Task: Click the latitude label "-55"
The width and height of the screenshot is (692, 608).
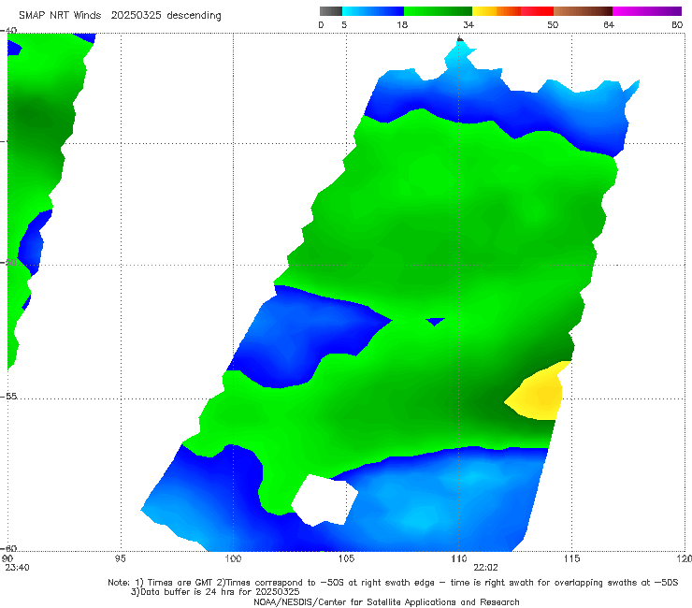Action: pyautogui.click(x=8, y=396)
